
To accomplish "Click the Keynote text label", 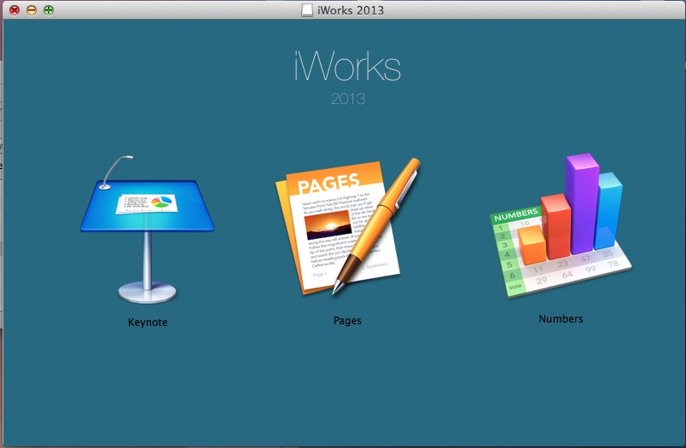I will point(148,323).
